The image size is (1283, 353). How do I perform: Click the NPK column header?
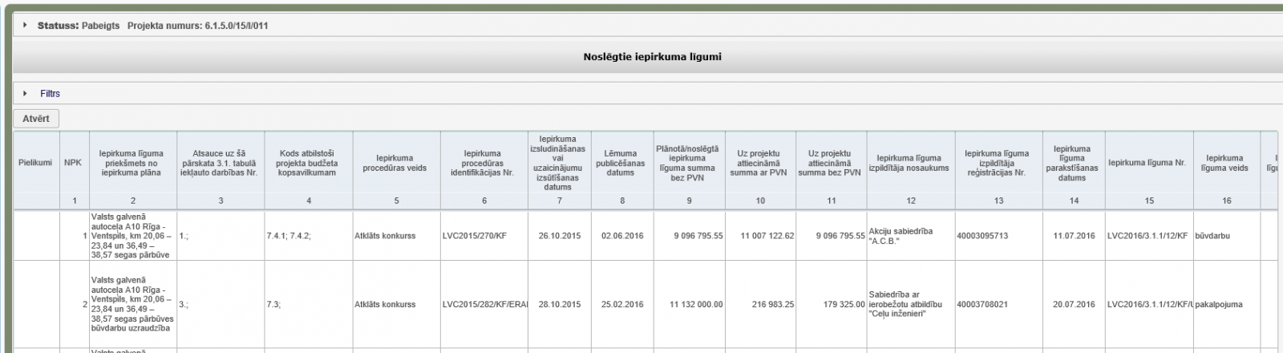[x=73, y=163]
